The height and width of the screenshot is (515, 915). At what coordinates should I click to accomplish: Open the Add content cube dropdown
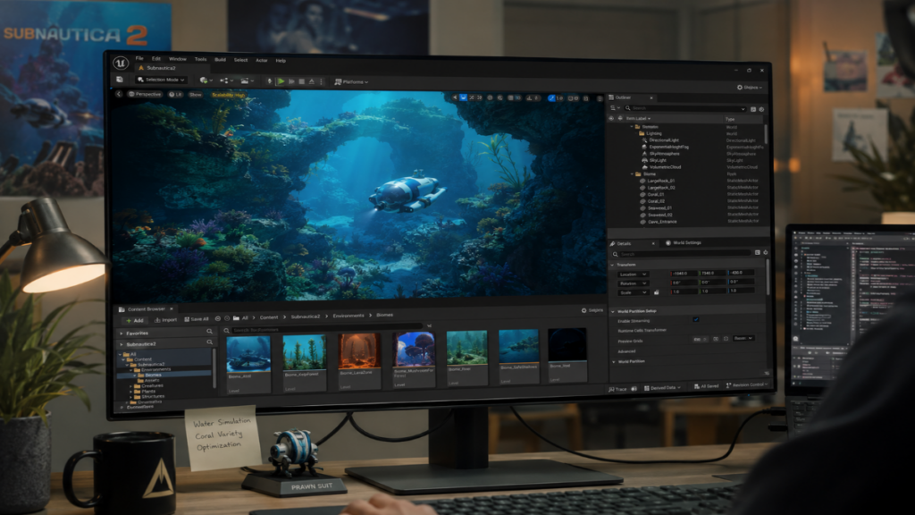click(x=205, y=80)
